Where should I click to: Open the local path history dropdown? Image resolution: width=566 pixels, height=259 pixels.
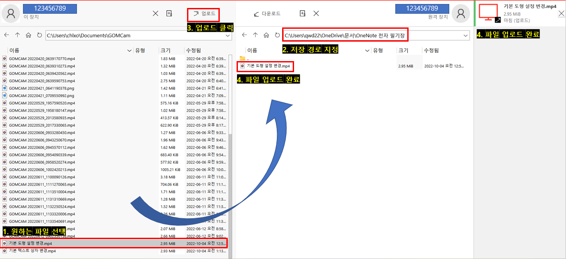tap(228, 35)
